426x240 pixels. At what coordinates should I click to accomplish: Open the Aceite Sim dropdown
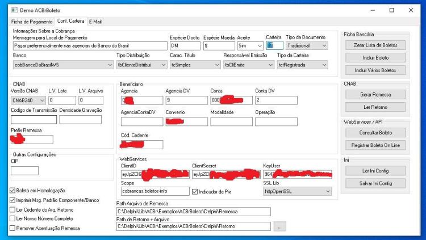pyautogui.click(x=250, y=45)
